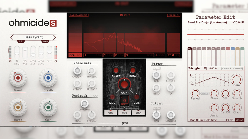Select the XXX distortion mode
248x139 pixels.
point(125,113)
